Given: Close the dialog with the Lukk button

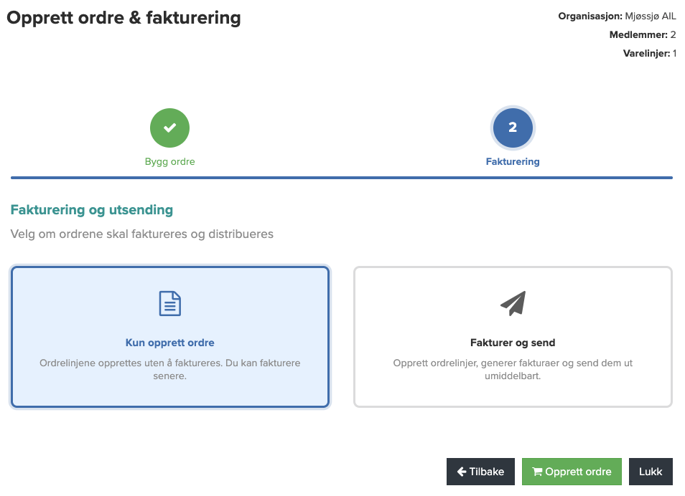Looking at the screenshot, I should tap(651, 472).
